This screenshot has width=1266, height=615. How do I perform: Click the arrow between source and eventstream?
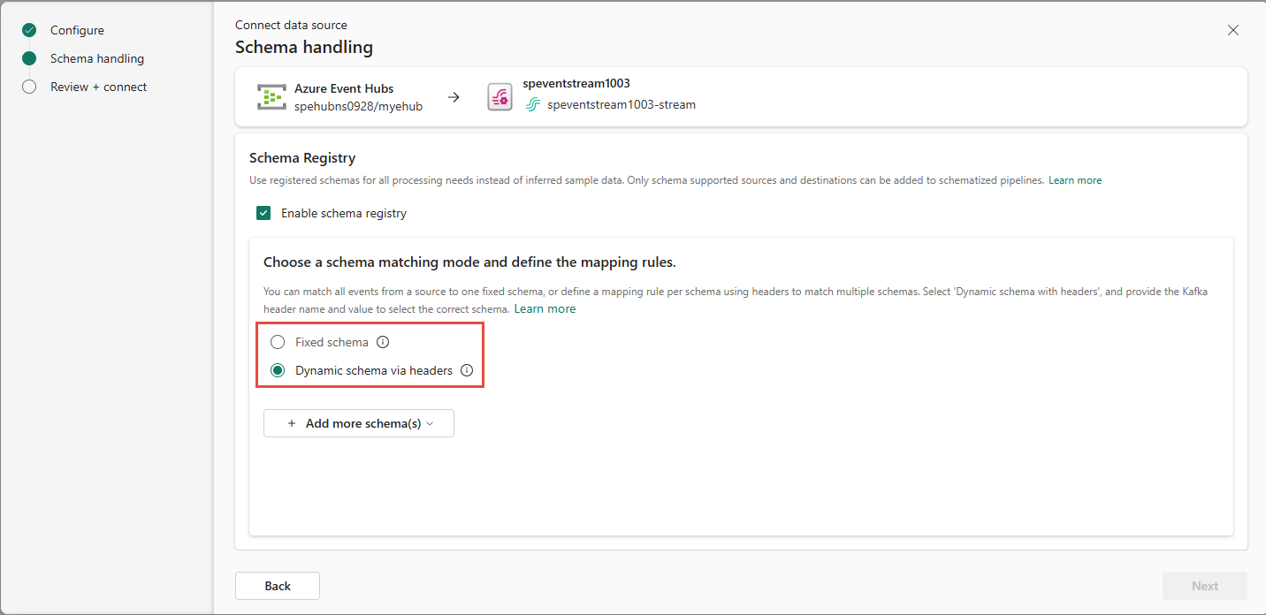[x=454, y=97]
